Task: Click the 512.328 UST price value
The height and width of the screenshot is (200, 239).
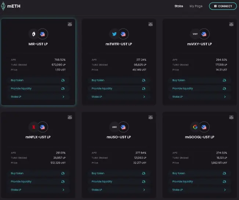Action: pyautogui.click(x=58, y=163)
